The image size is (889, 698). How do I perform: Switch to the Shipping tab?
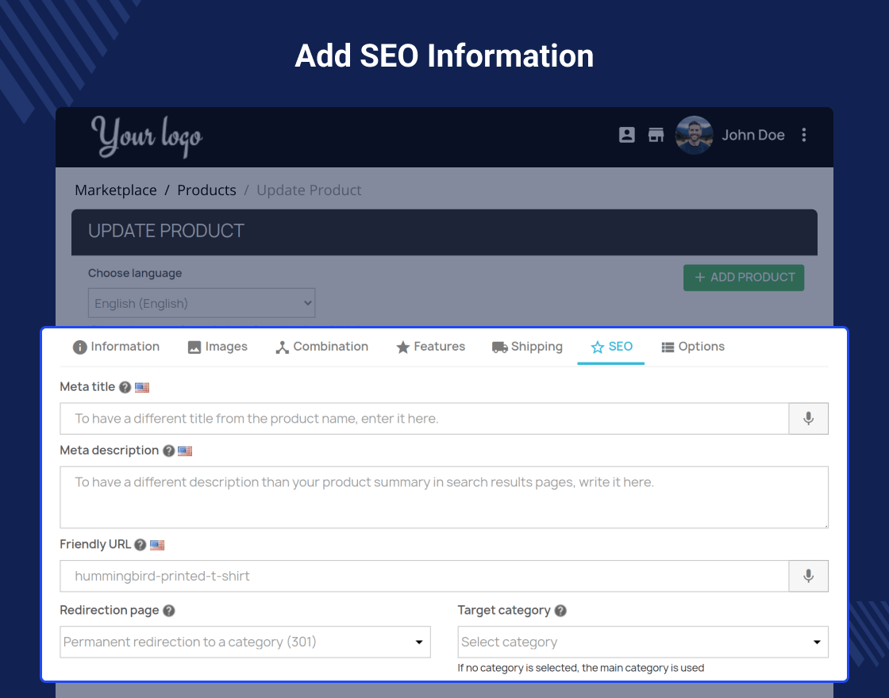coord(527,347)
